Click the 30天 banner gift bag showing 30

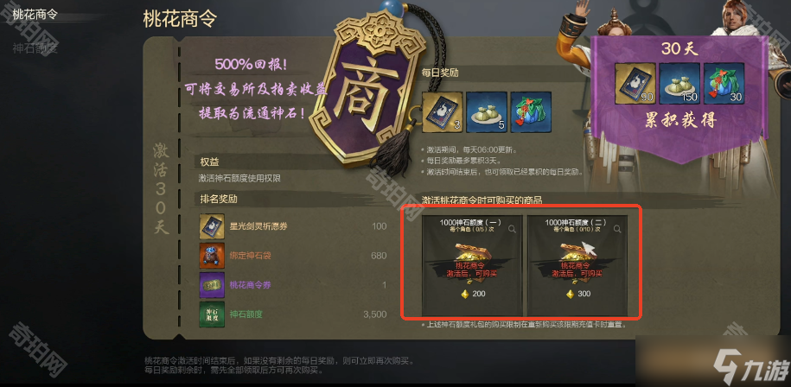tap(724, 83)
